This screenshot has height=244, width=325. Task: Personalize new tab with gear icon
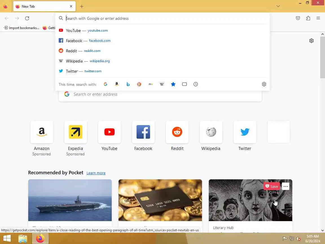[311, 41]
